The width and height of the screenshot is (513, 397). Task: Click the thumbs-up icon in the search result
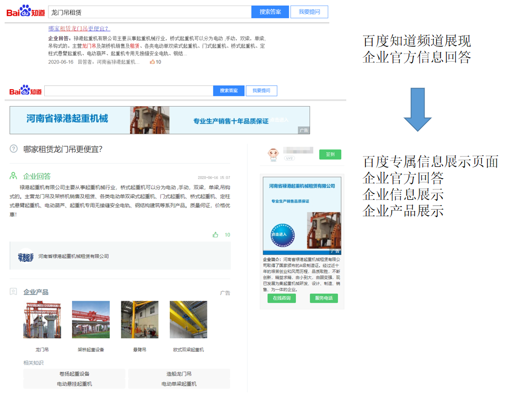click(x=152, y=62)
